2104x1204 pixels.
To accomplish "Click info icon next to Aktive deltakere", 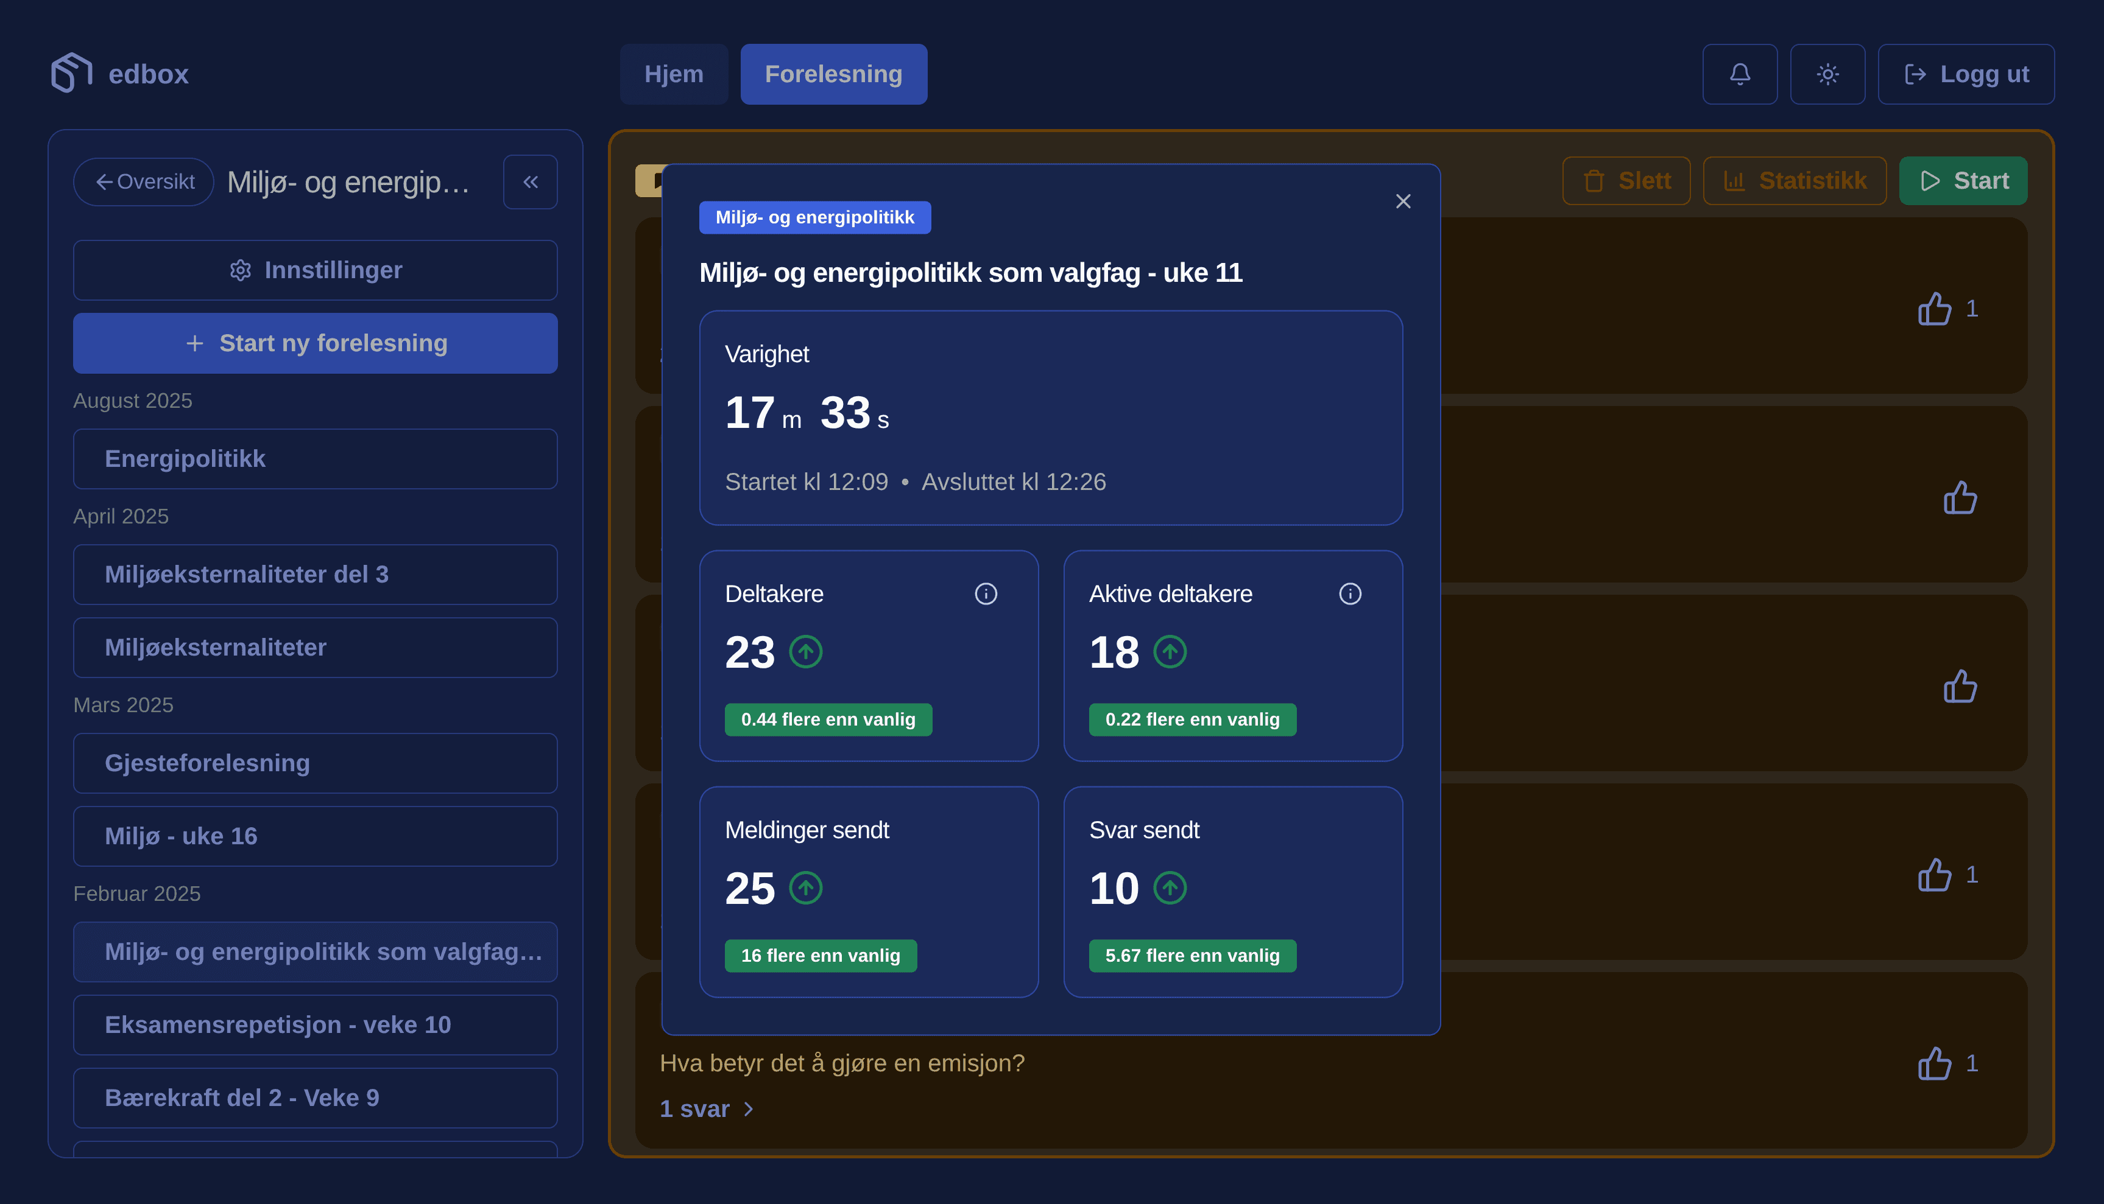I will pyautogui.click(x=1349, y=593).
